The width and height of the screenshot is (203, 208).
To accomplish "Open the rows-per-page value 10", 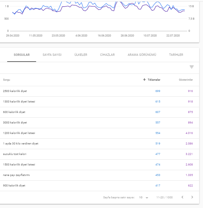I will coord(141,198).
